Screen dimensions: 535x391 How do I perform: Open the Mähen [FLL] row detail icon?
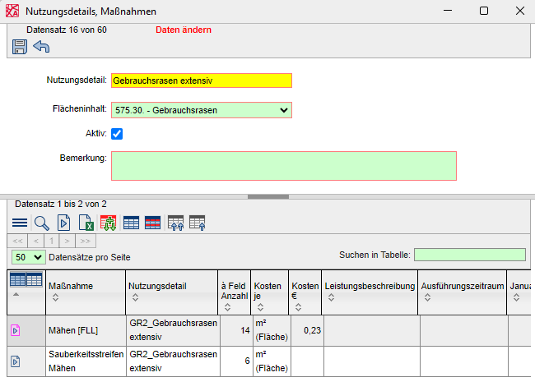coord(16,331)
